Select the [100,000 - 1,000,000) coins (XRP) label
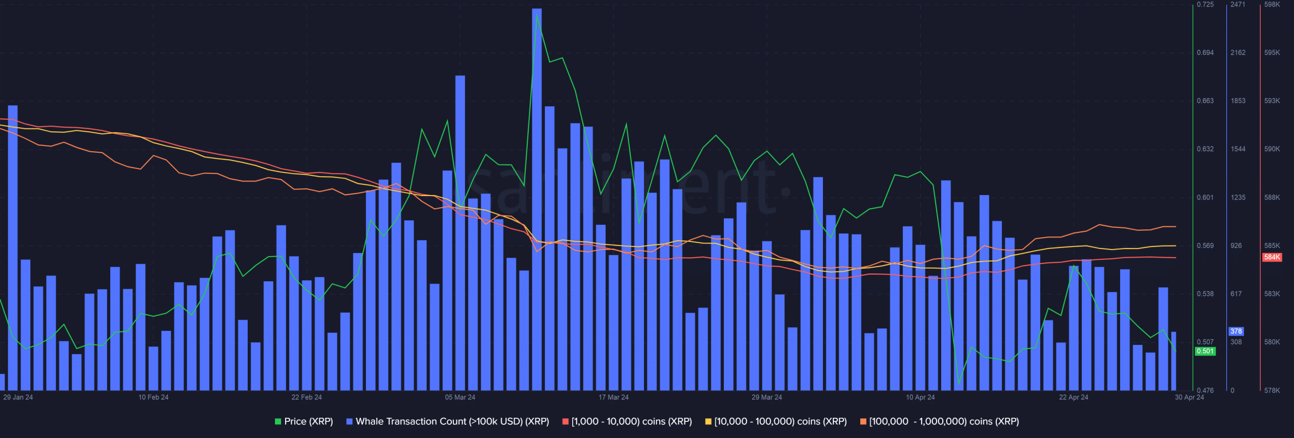Viewport: 1294px width, 438px height. point(944,421)
